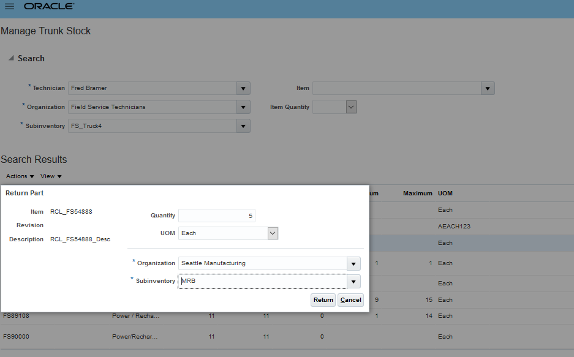This screenshot has height=357, width=574.
Task: Expand the Organization search dropdown arrow
Action: point(243,107)
